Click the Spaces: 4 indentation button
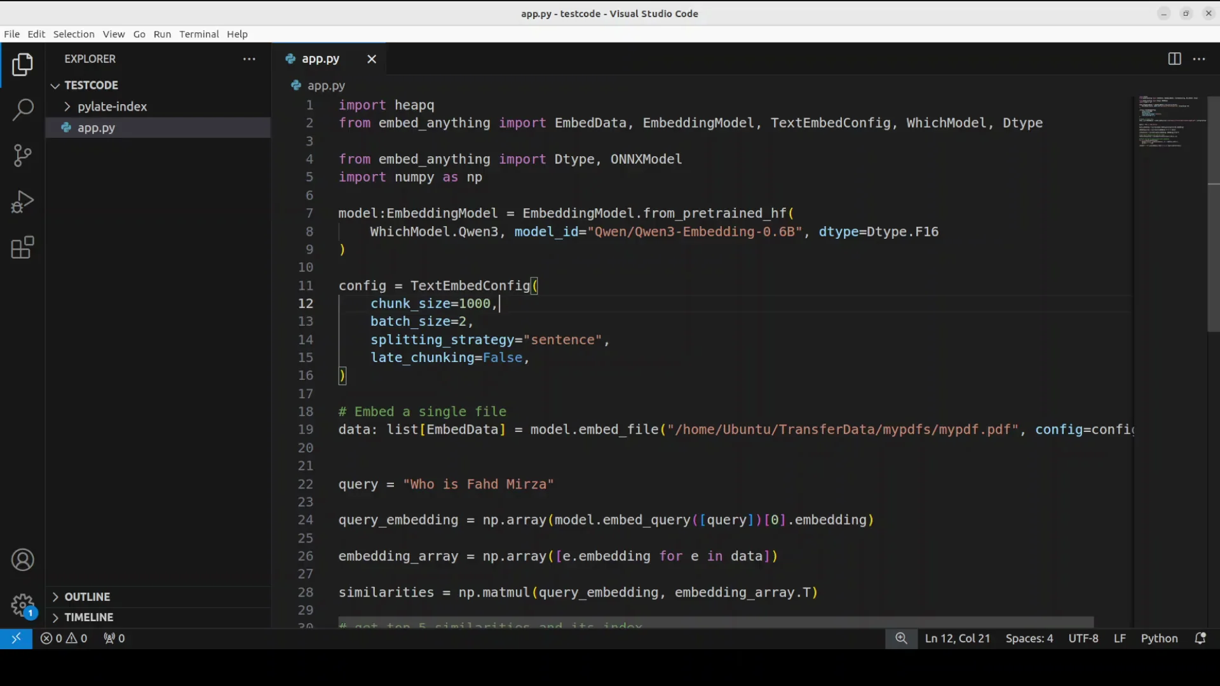1220x686 pixels. pyautogui.click(x=1029, y=638)
